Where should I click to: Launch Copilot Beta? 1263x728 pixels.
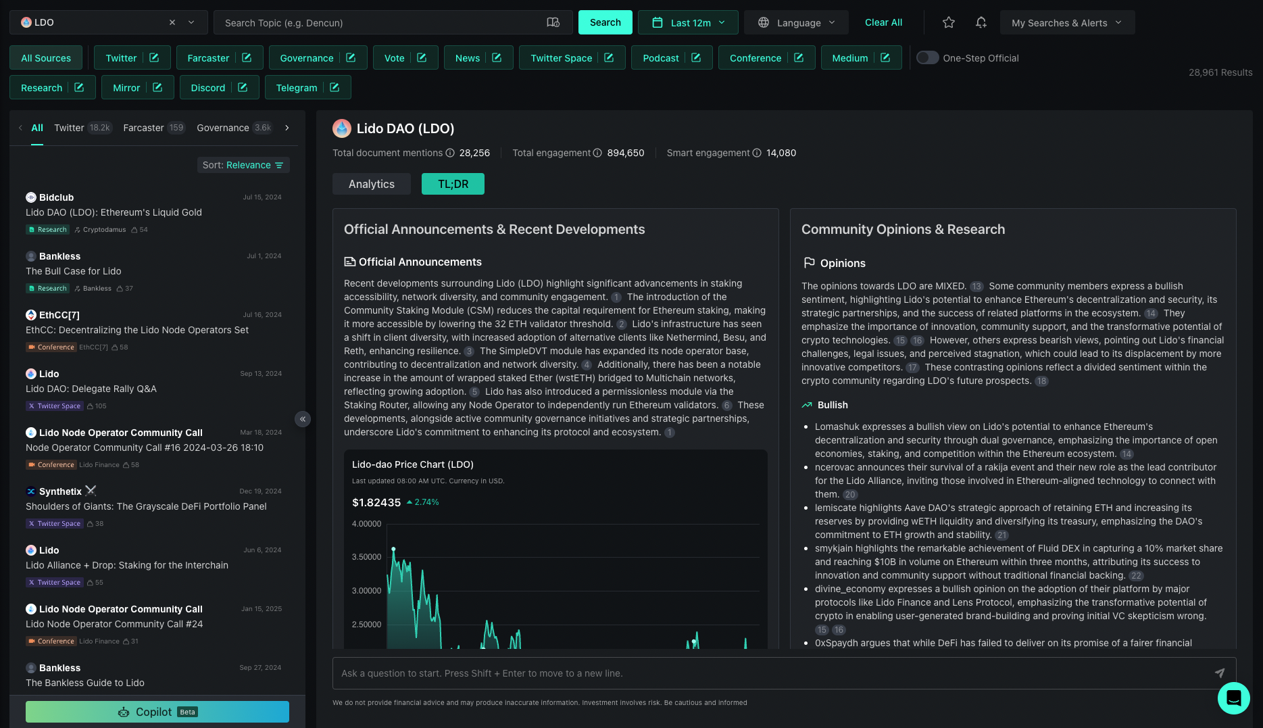click(157, 711)
